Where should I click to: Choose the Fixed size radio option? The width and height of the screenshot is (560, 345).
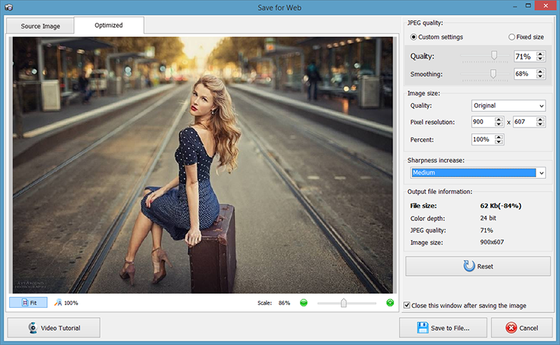[512, 37]
